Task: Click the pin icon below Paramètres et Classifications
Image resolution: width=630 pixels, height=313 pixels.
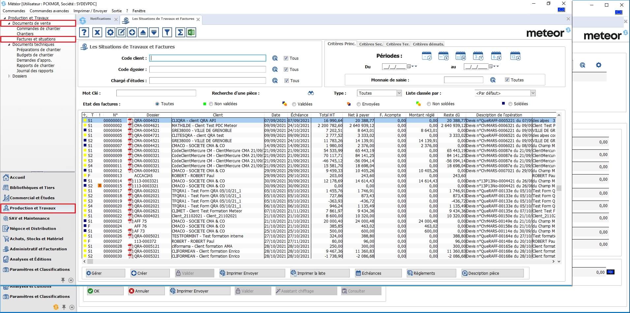Action: click(x=63, y=280)
